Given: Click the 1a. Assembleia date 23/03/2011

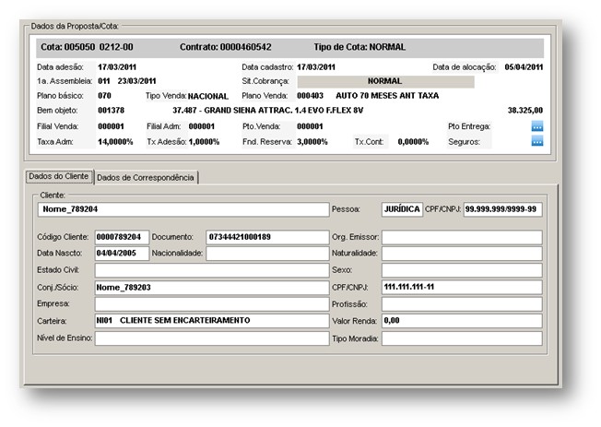Looking at the screenshot, I should (x=136, y=81).
